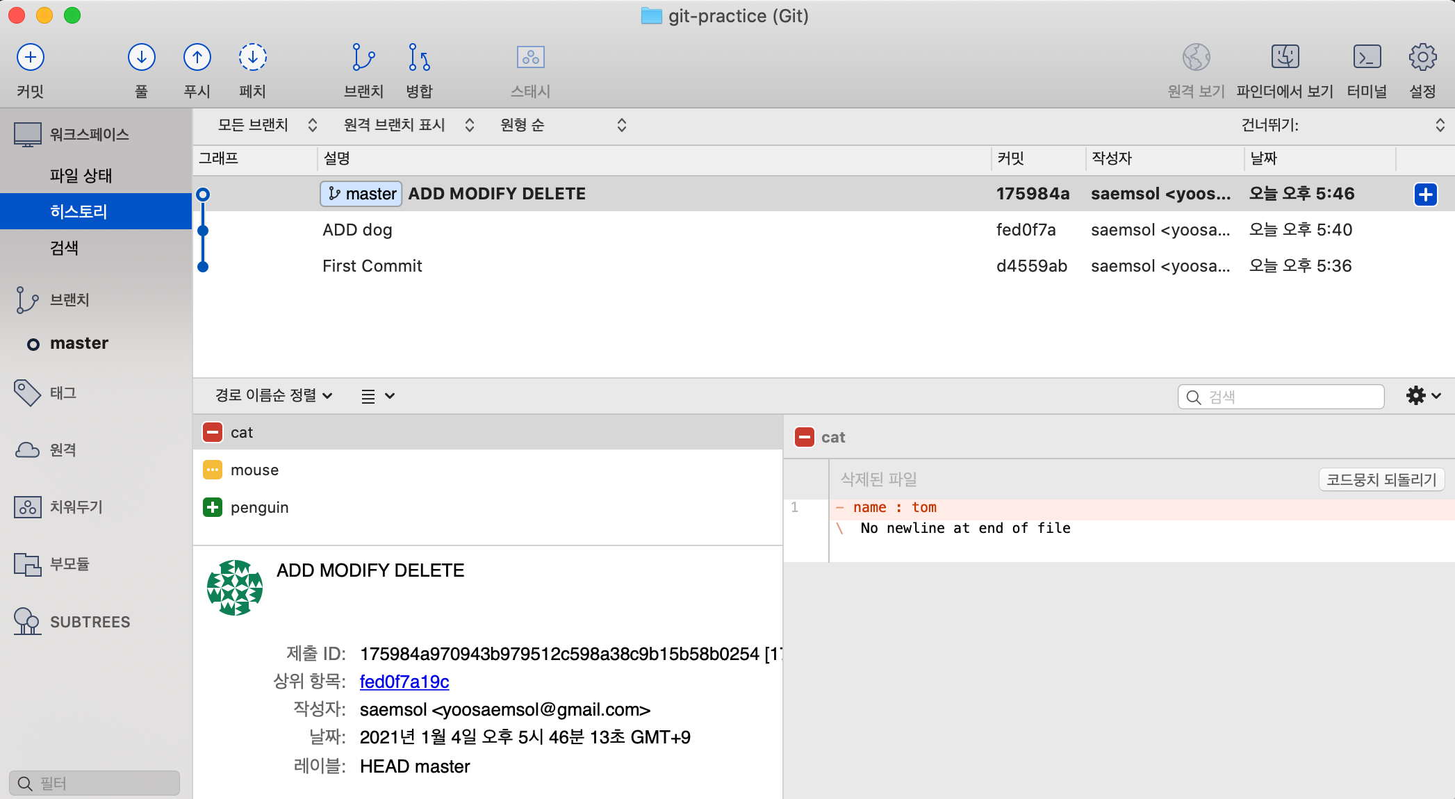
Task: Open the path name sort (경로 이름순 정렬) dropdown
Action: point(274,395)
